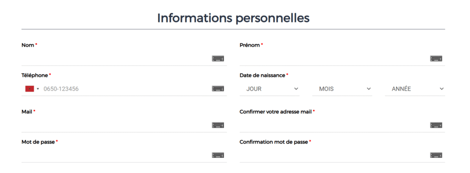470x173 pixels.
Task: Open keyboard icon in Confirmer votre adresse mail
Action: point(436,125)
